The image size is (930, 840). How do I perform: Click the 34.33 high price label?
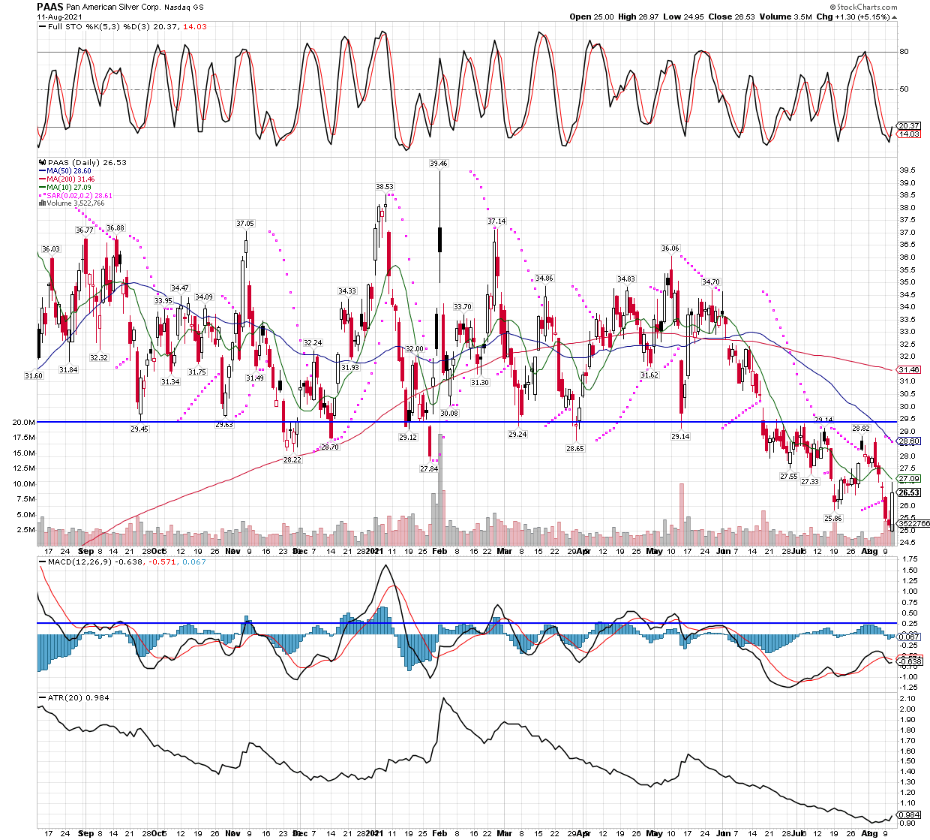(347, 291)
